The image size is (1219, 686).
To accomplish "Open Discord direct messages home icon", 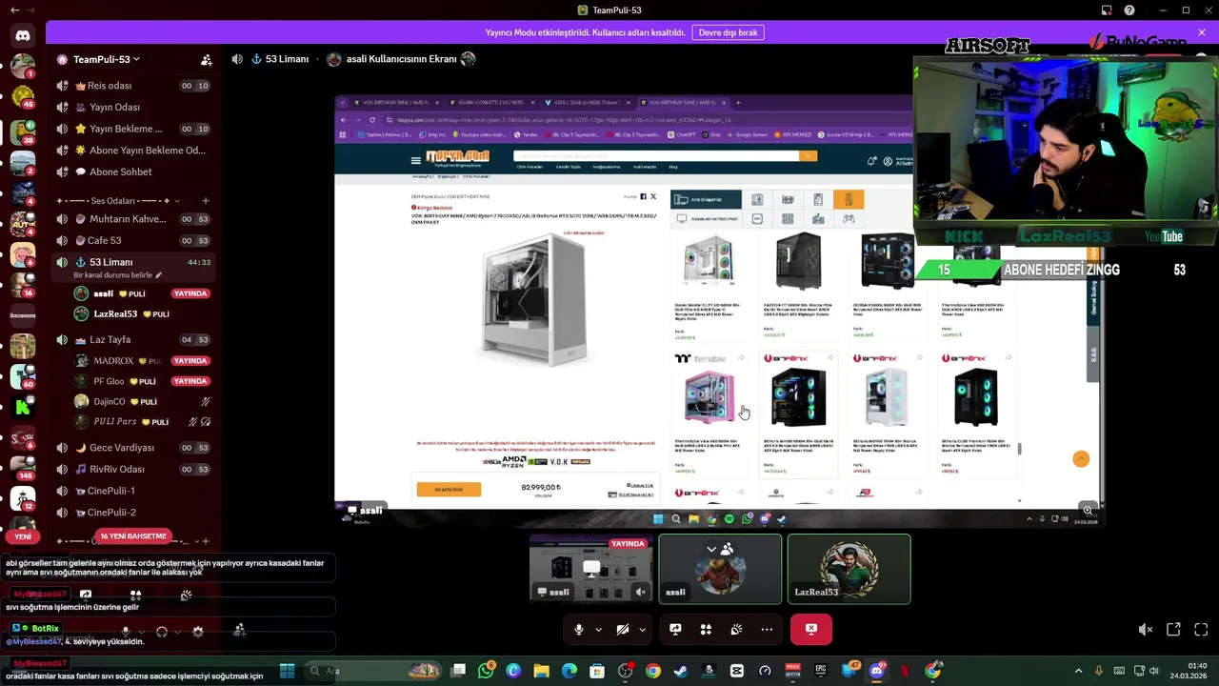I will (x=23, y=35).
